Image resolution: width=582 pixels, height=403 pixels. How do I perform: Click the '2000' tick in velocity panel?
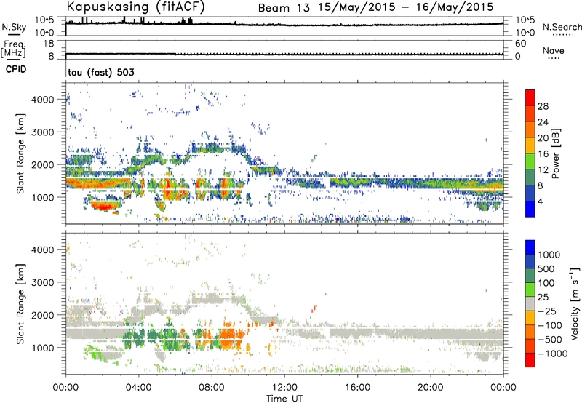[43, 315]
